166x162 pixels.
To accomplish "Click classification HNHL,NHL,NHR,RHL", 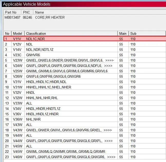I will (x=42, y=98).
